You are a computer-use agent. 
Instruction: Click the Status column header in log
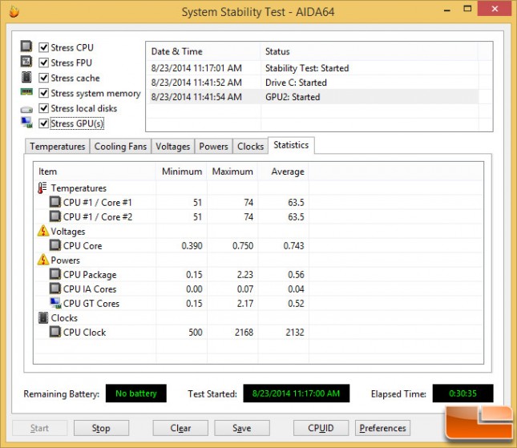click(370, 51)
